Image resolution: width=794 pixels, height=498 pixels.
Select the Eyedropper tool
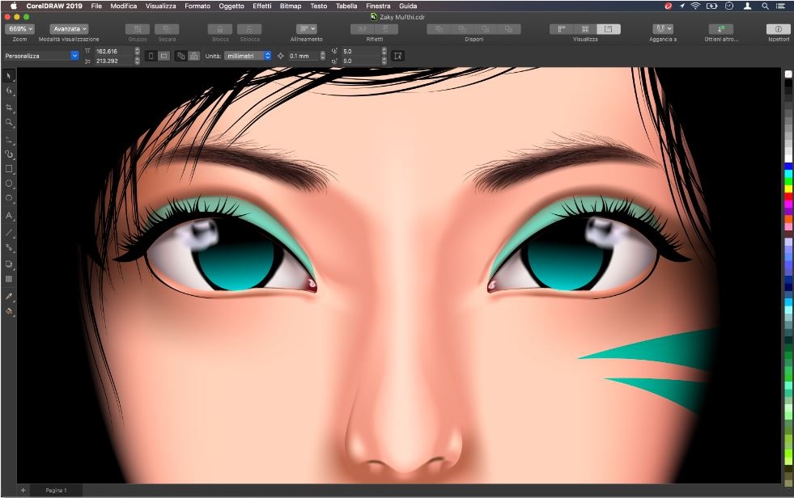click(9, 296)
